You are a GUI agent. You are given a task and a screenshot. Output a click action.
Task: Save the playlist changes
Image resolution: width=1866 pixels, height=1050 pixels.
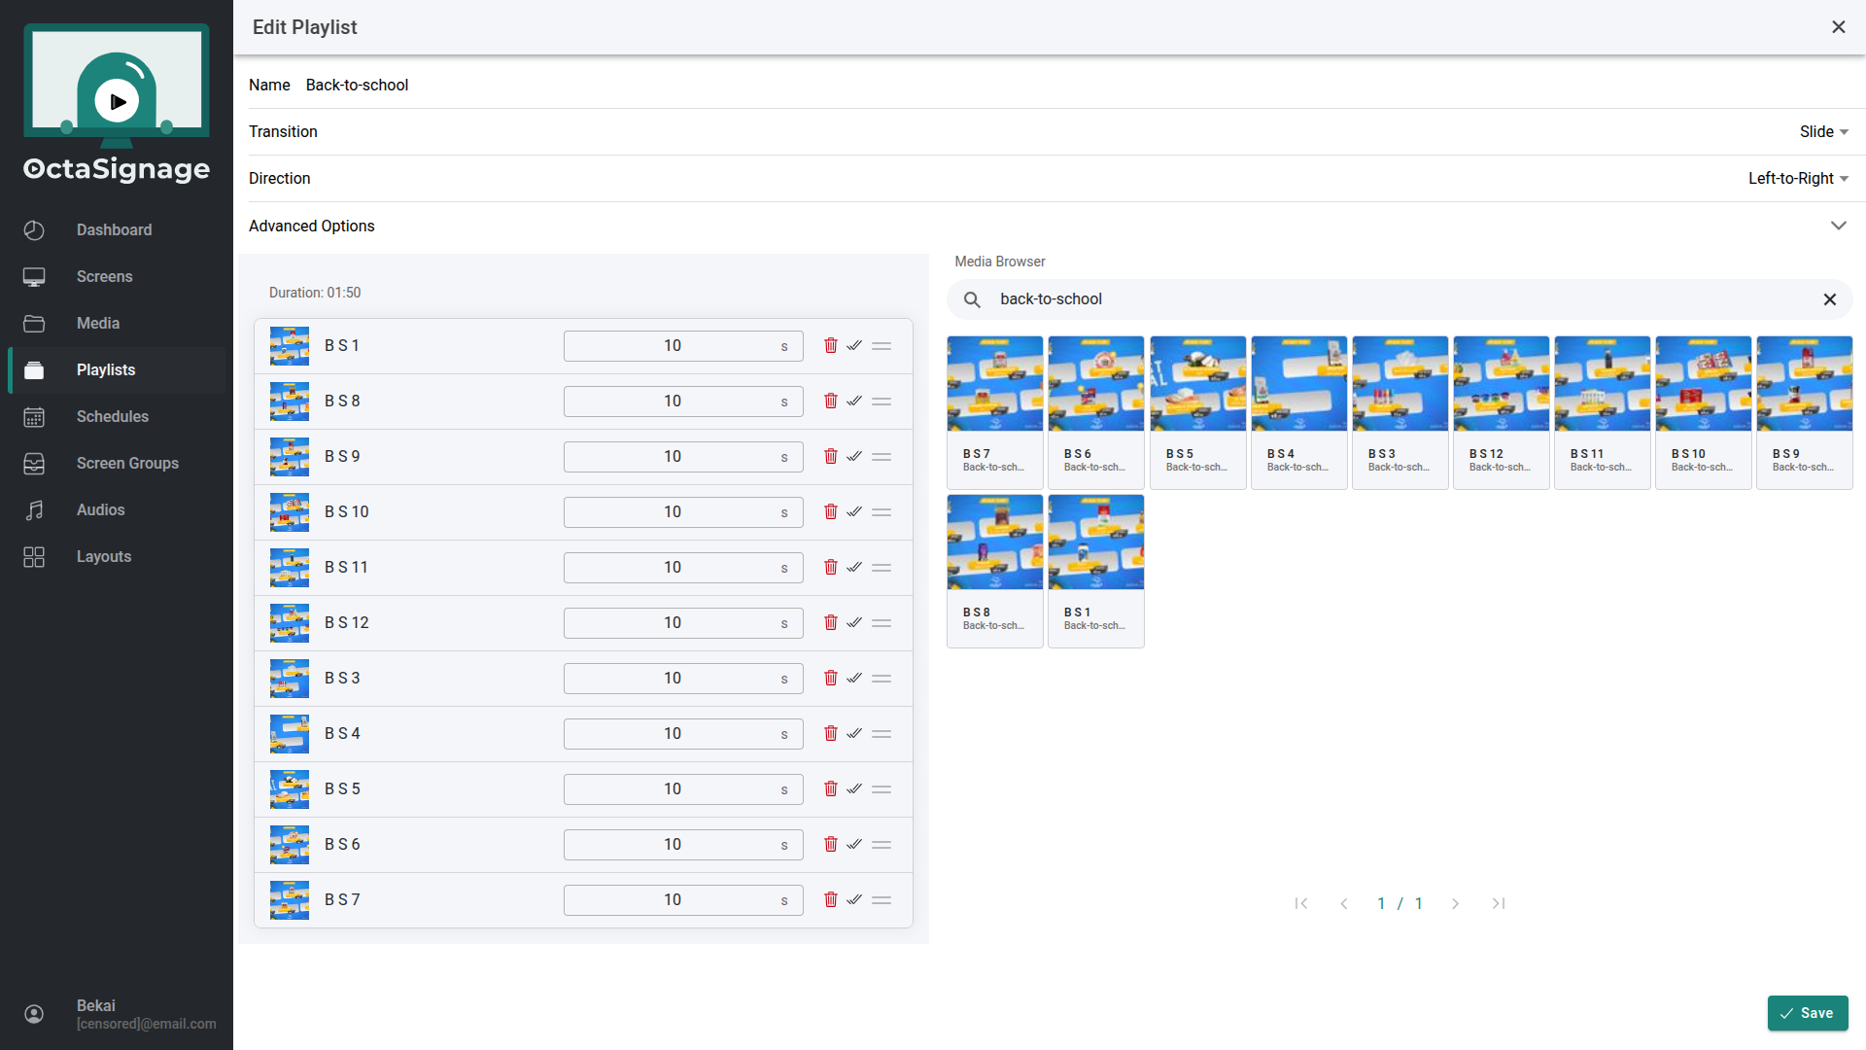(1807, 1013)
